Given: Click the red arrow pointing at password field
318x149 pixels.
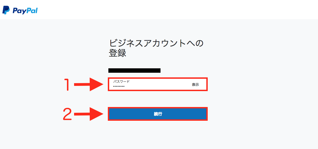Looking at the screenshot, I should pos(89,85).
